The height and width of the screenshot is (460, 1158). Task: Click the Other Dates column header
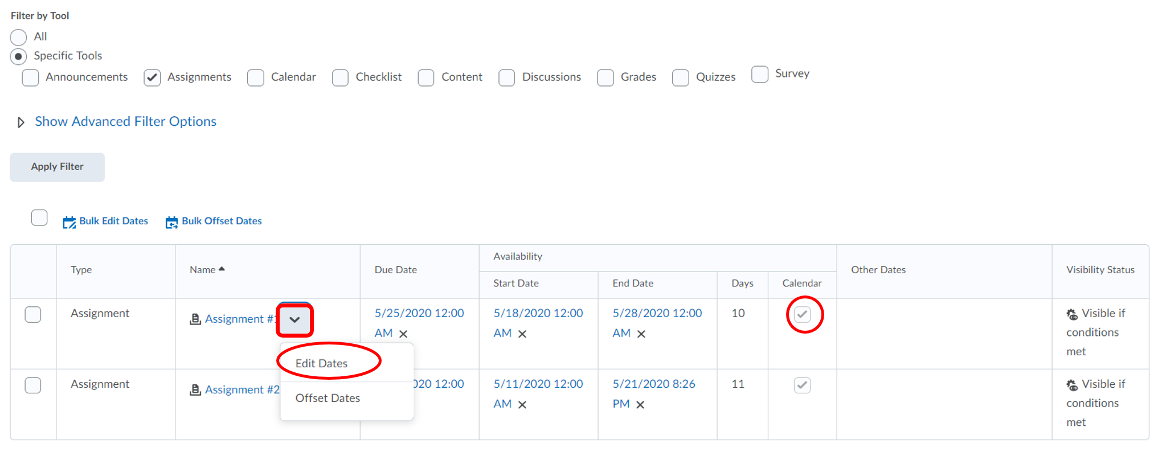click(878, 270)
